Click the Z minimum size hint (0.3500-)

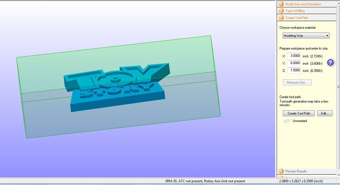(x=316, y=71)
